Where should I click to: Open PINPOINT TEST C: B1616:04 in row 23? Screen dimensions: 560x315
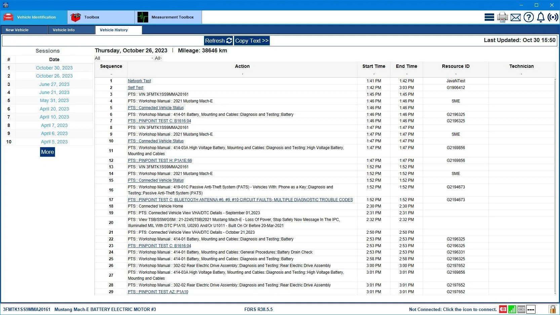(x=159, y=246)
